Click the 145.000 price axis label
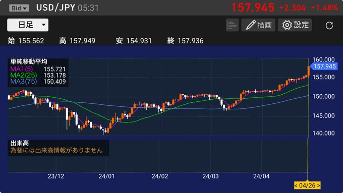 323,115
